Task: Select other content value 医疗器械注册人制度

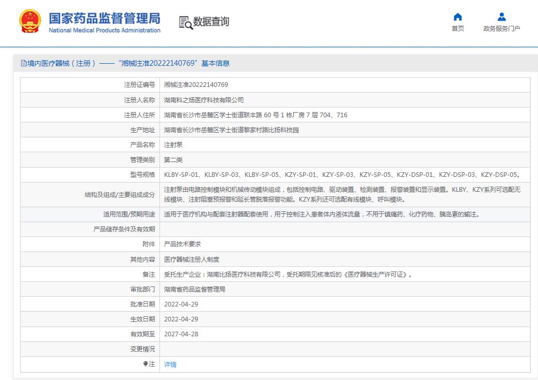Action: (191, 259)
